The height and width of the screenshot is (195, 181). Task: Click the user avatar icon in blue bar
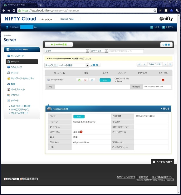(7, 27)
